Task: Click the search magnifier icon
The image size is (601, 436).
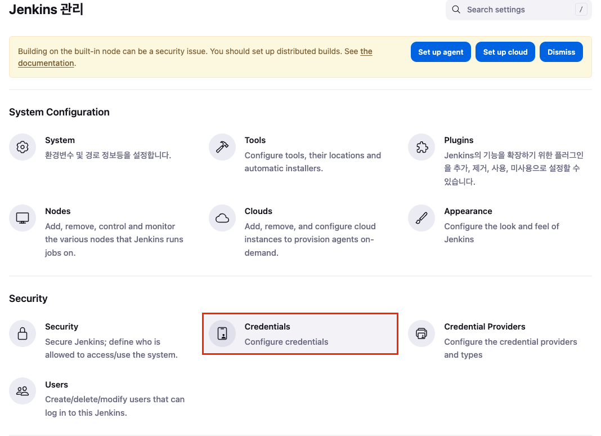Action: point(456,10)
